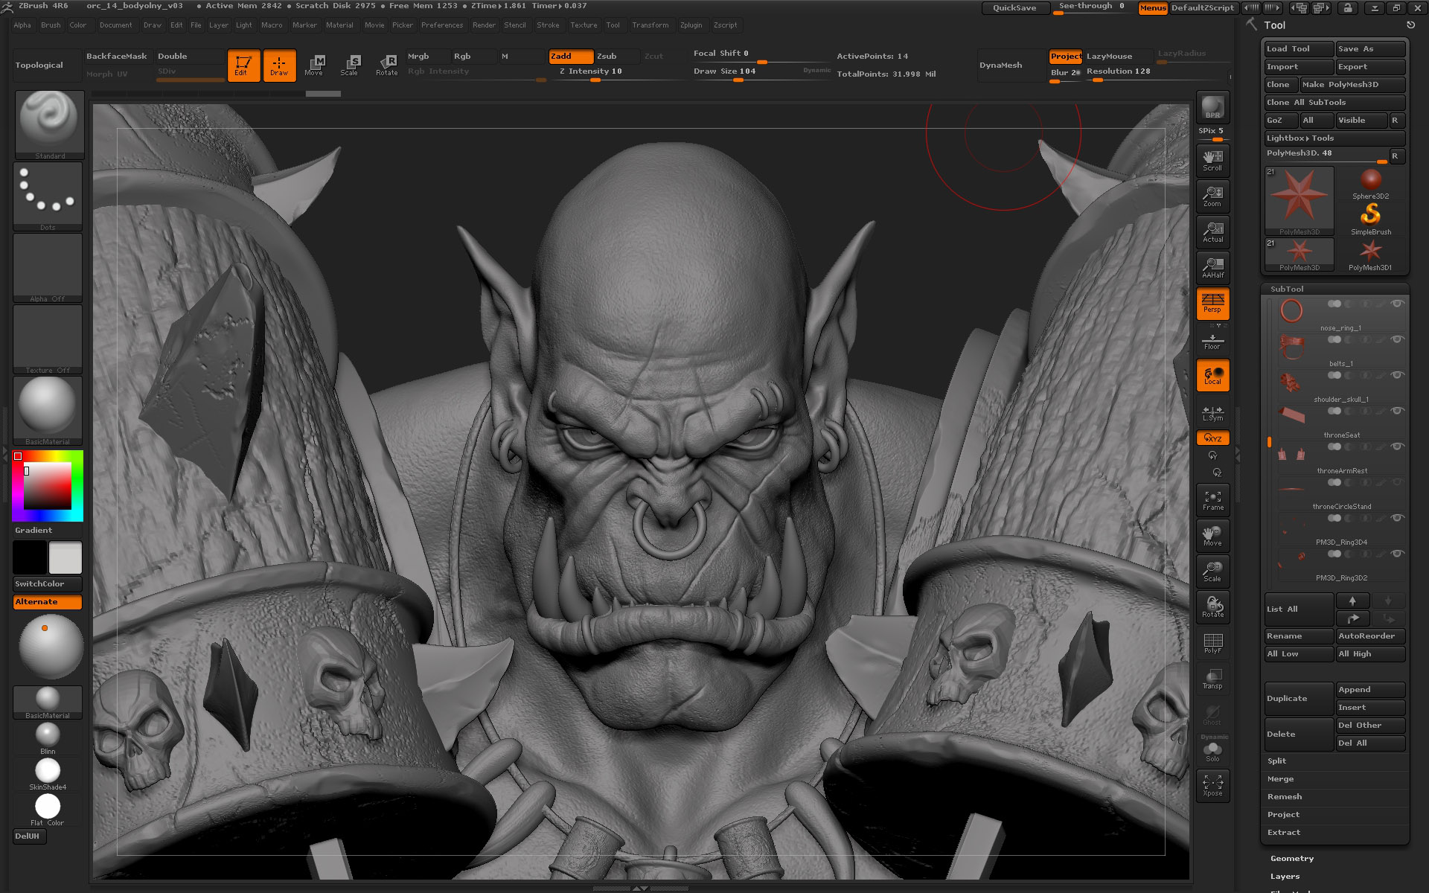Toggle L.Sym local symmetry
Screen dimensions: 1429x893
[1212, 413]
